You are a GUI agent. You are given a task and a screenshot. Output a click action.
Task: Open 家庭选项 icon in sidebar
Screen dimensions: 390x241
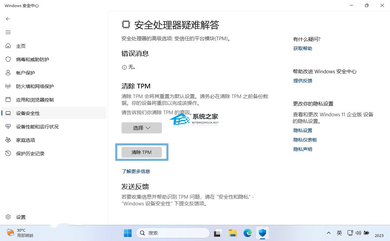7,140
